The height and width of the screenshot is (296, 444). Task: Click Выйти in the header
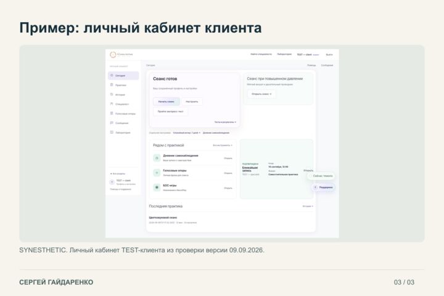(x=329, y=54)
